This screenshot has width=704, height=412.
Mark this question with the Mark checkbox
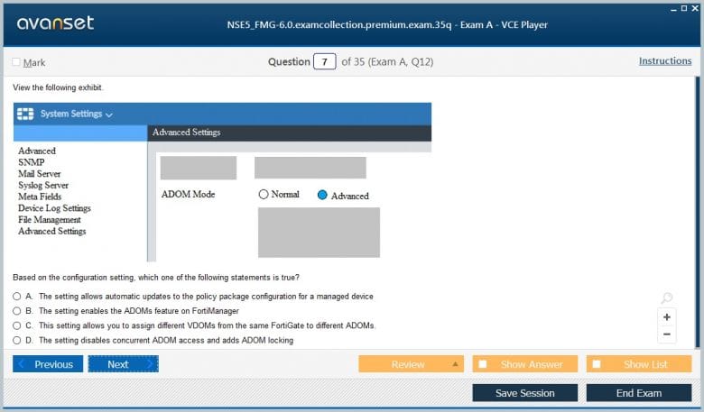(x=16, y=62)
